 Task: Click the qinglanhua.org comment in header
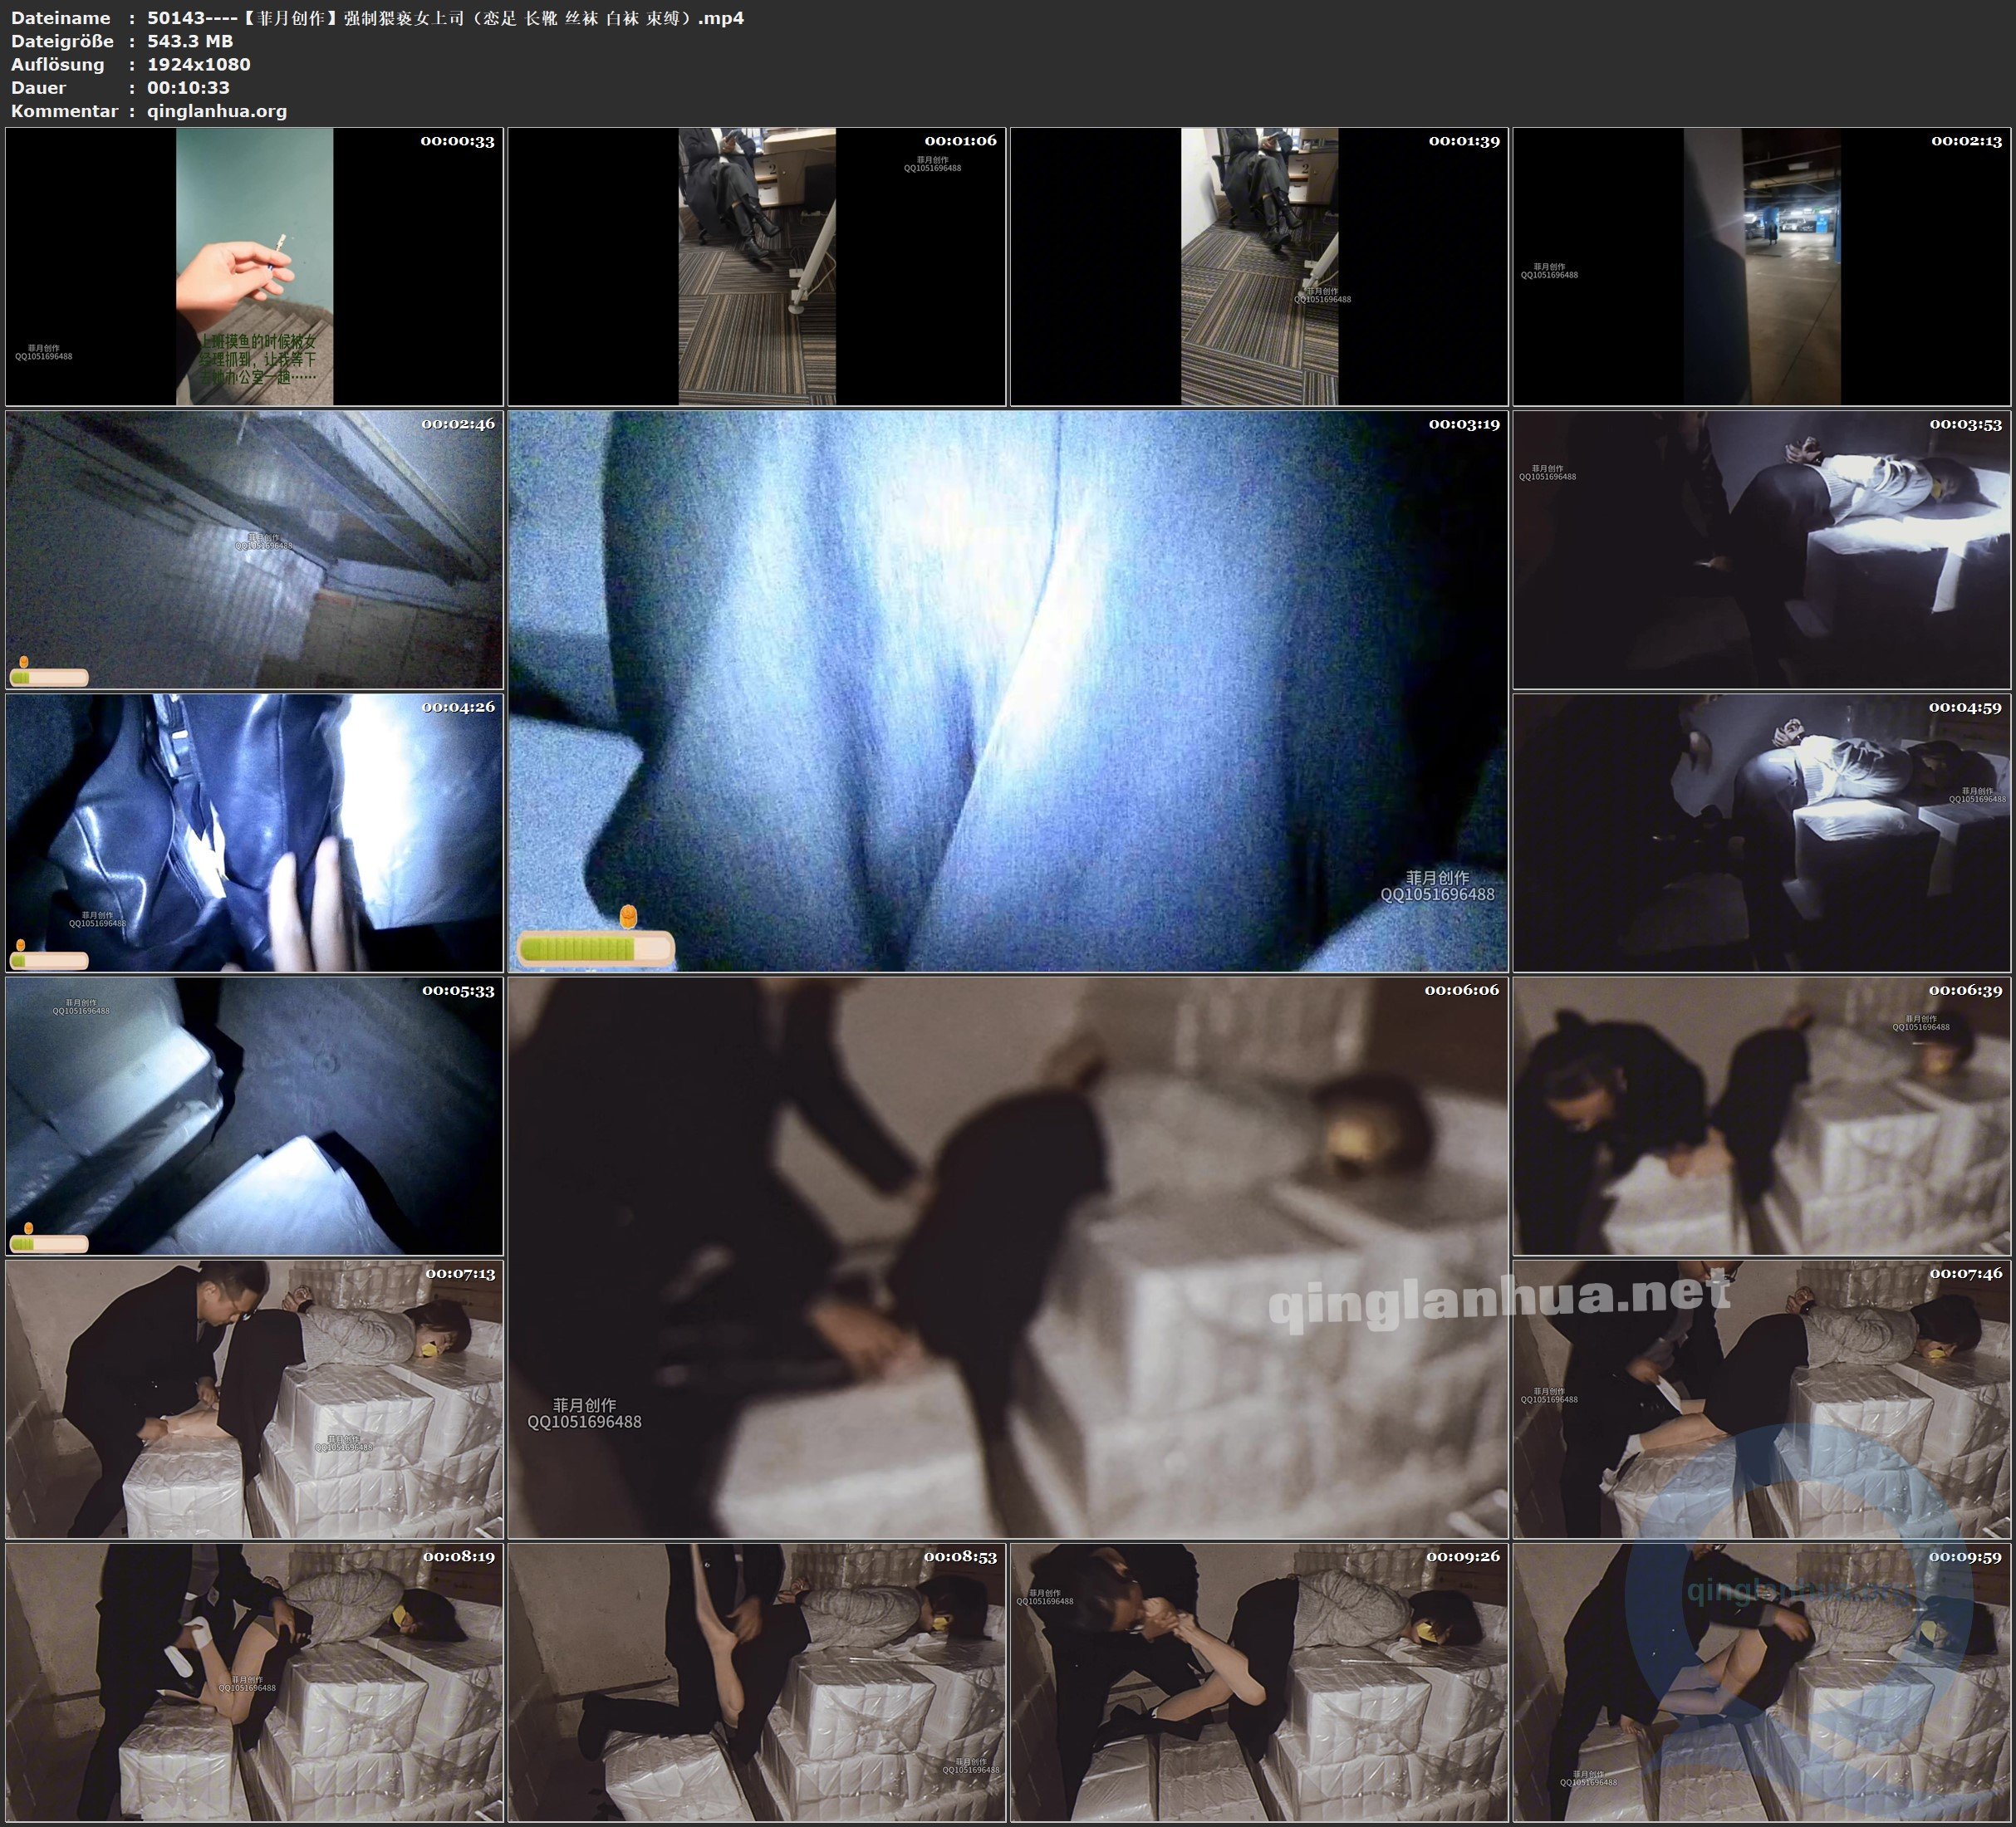(217, 111)
